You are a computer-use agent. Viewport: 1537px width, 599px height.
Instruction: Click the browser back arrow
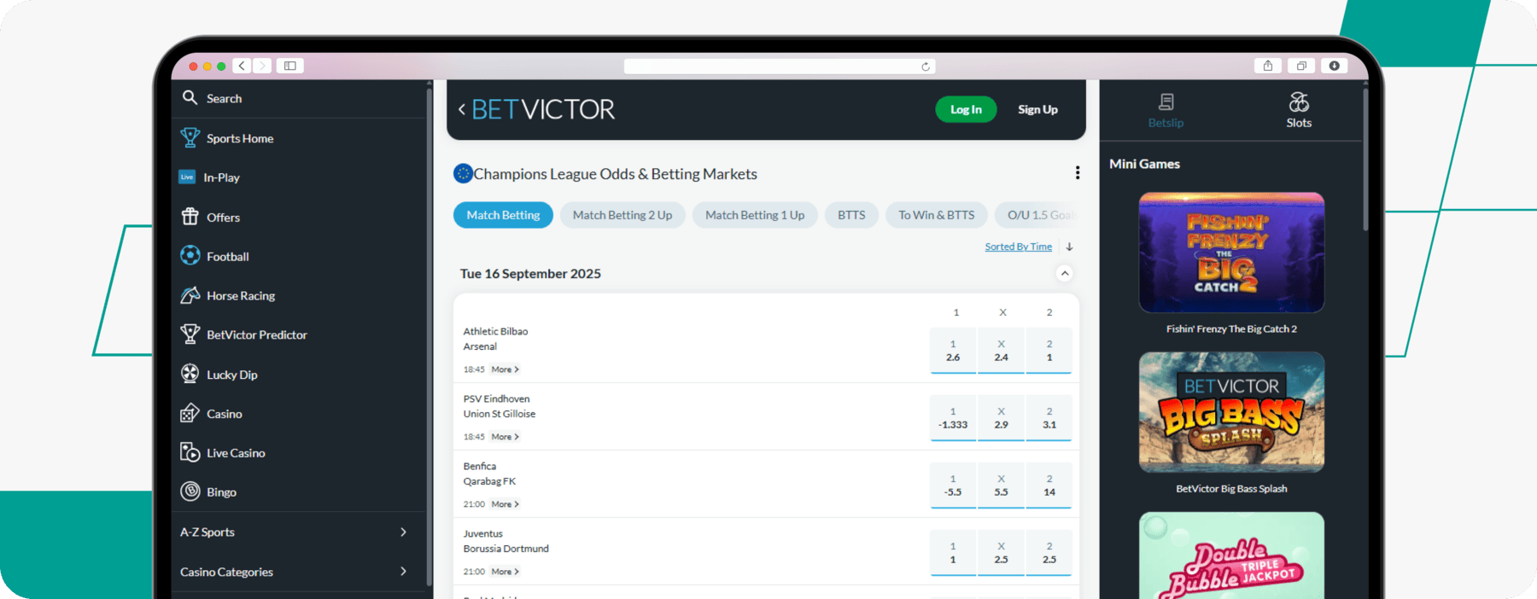(243, 66)
